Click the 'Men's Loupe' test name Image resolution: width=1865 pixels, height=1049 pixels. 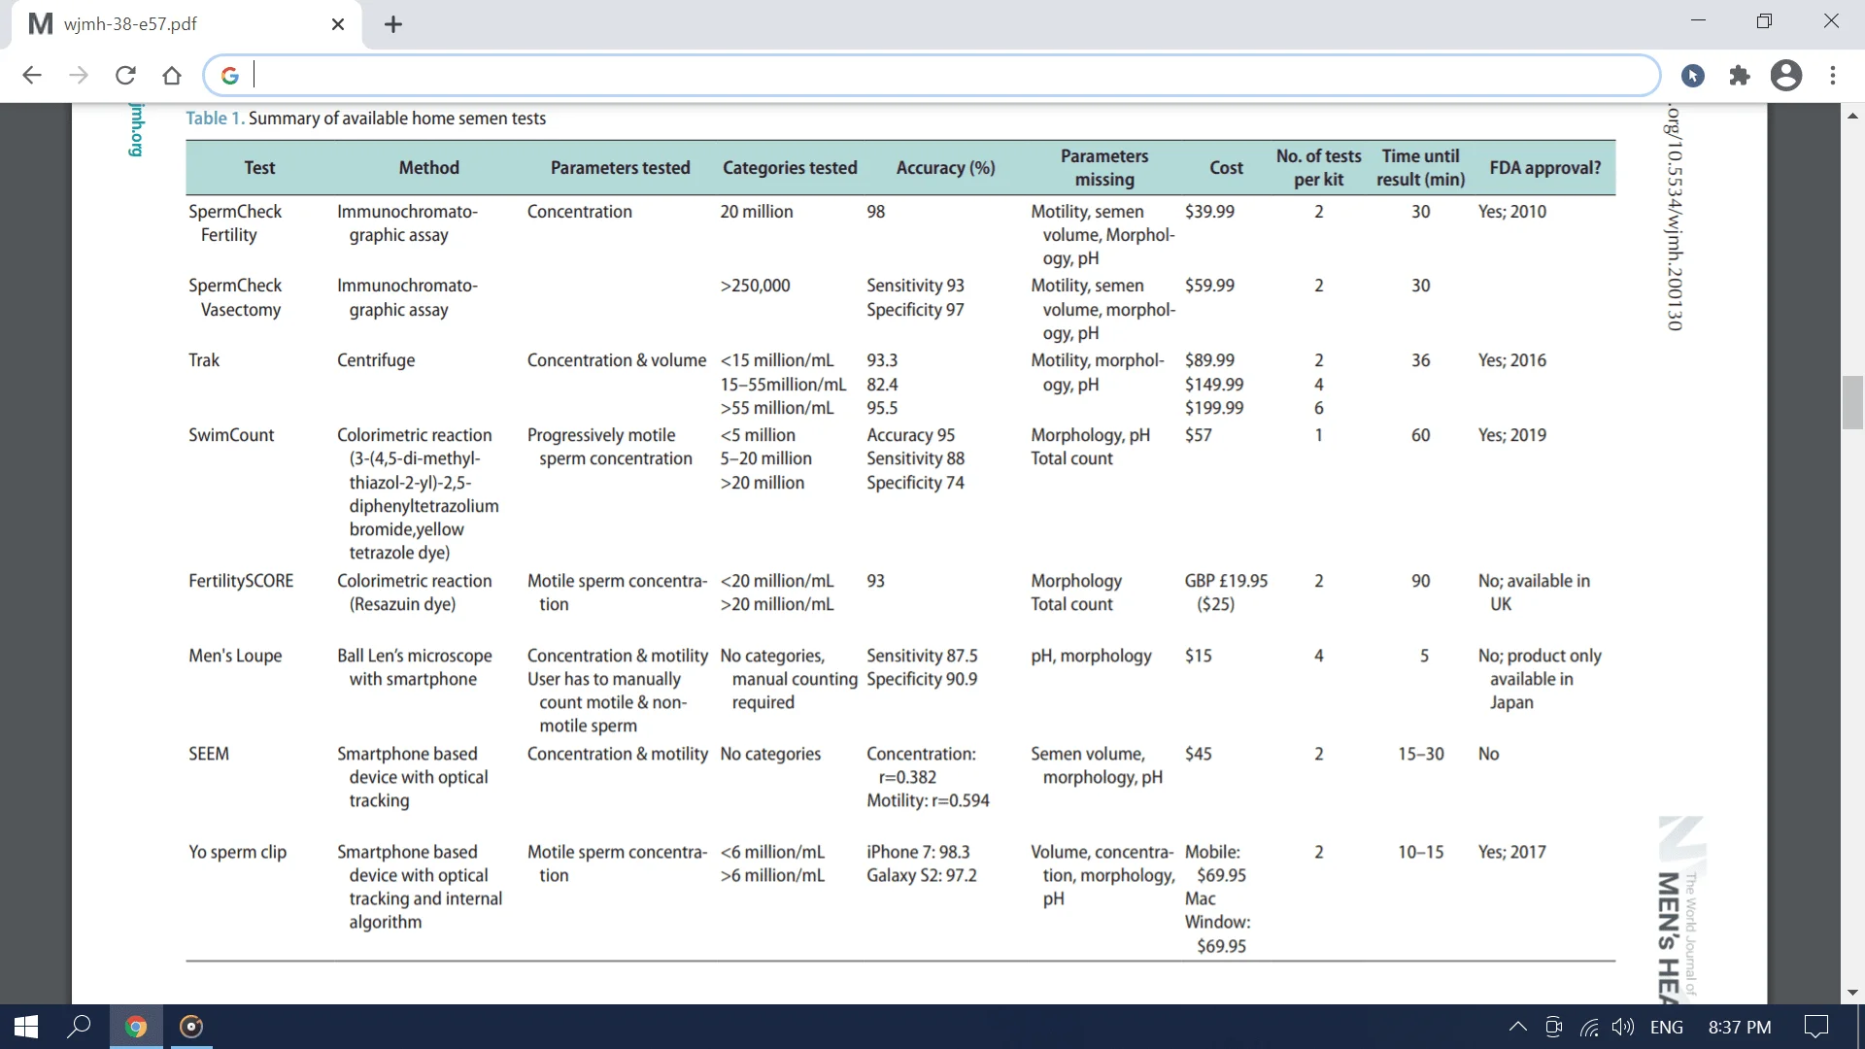tap(235, 656)
